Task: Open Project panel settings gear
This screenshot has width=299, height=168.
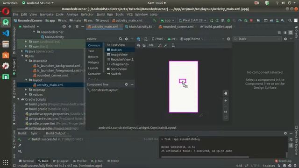Action: [x=77, y=27]
